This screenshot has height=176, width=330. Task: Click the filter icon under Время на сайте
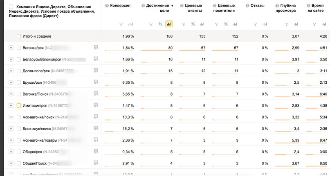click(x=314, y=25)
